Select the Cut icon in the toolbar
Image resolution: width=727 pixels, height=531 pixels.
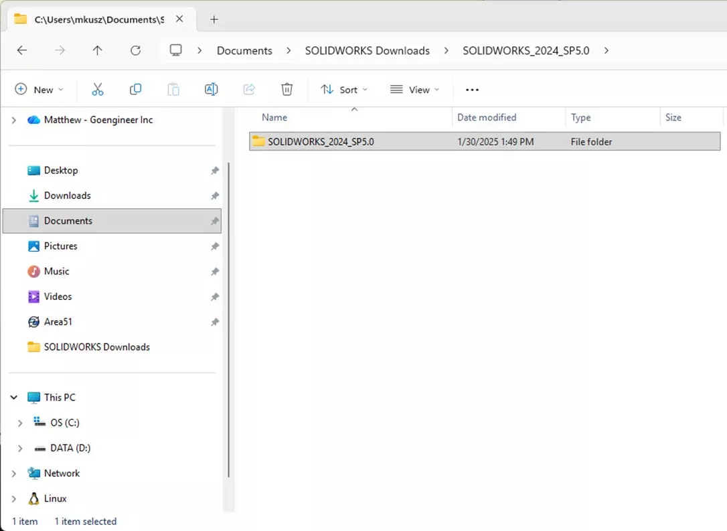tap(98, 88)
